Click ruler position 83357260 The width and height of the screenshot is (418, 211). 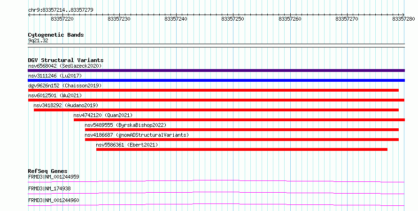[x=290, y=19]
